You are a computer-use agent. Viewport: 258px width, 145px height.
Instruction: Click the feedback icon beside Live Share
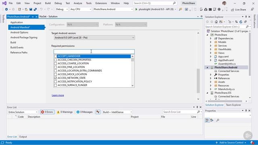pyautogui.click(x=252, y=9)
